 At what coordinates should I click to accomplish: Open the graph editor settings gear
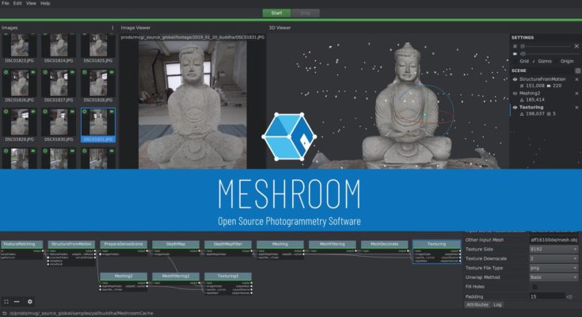click(30, 302)
